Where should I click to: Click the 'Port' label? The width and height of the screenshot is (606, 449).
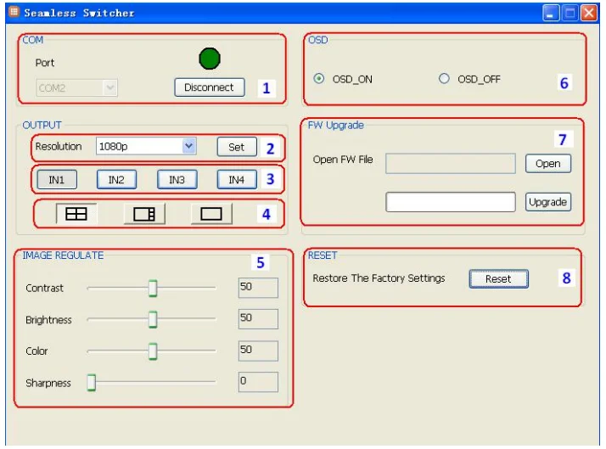pos(45,63)
